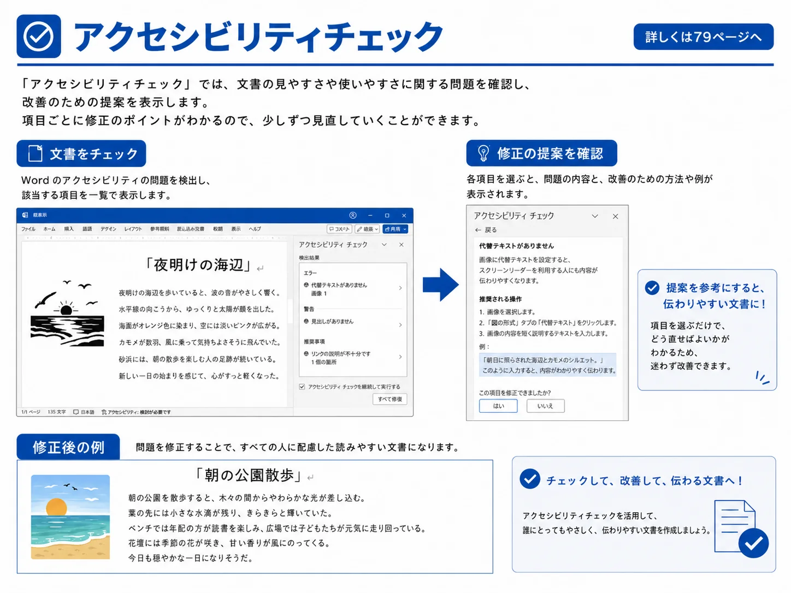Click the highlighted example text 「朝日に照らされた海辺…」
Viewport: 791px width, 593px height.
click(x=547, y=365)
